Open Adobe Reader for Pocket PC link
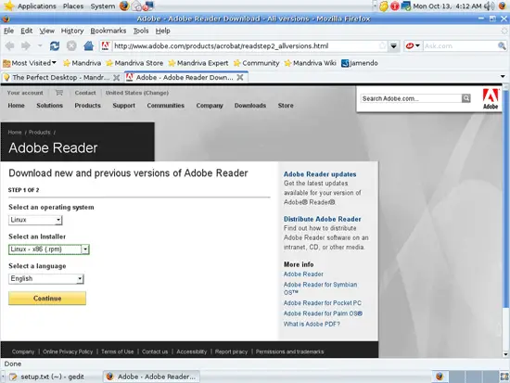This screenshot has width=510, height=383. [323, 303]
